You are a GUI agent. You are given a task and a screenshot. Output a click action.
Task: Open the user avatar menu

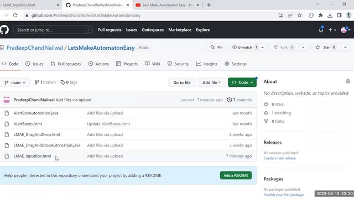[345, 30]
